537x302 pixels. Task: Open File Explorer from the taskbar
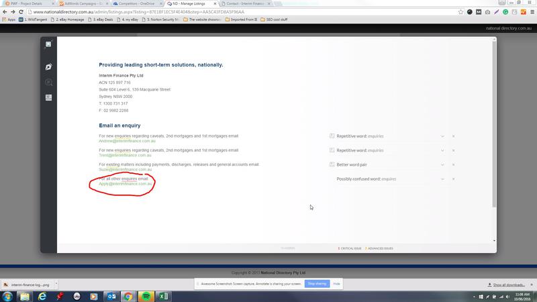(25, 296)
